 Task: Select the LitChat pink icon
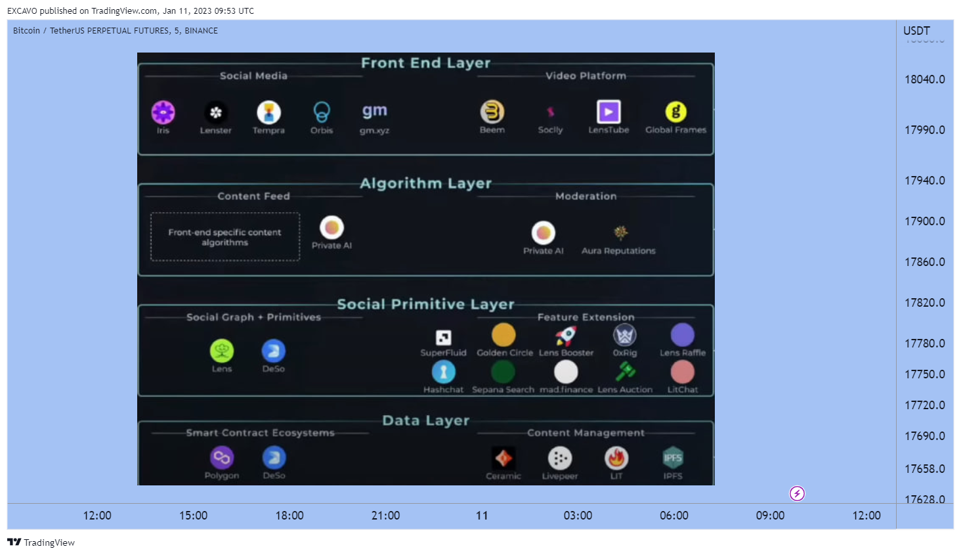pyautogui.click(x=683, y=372)
